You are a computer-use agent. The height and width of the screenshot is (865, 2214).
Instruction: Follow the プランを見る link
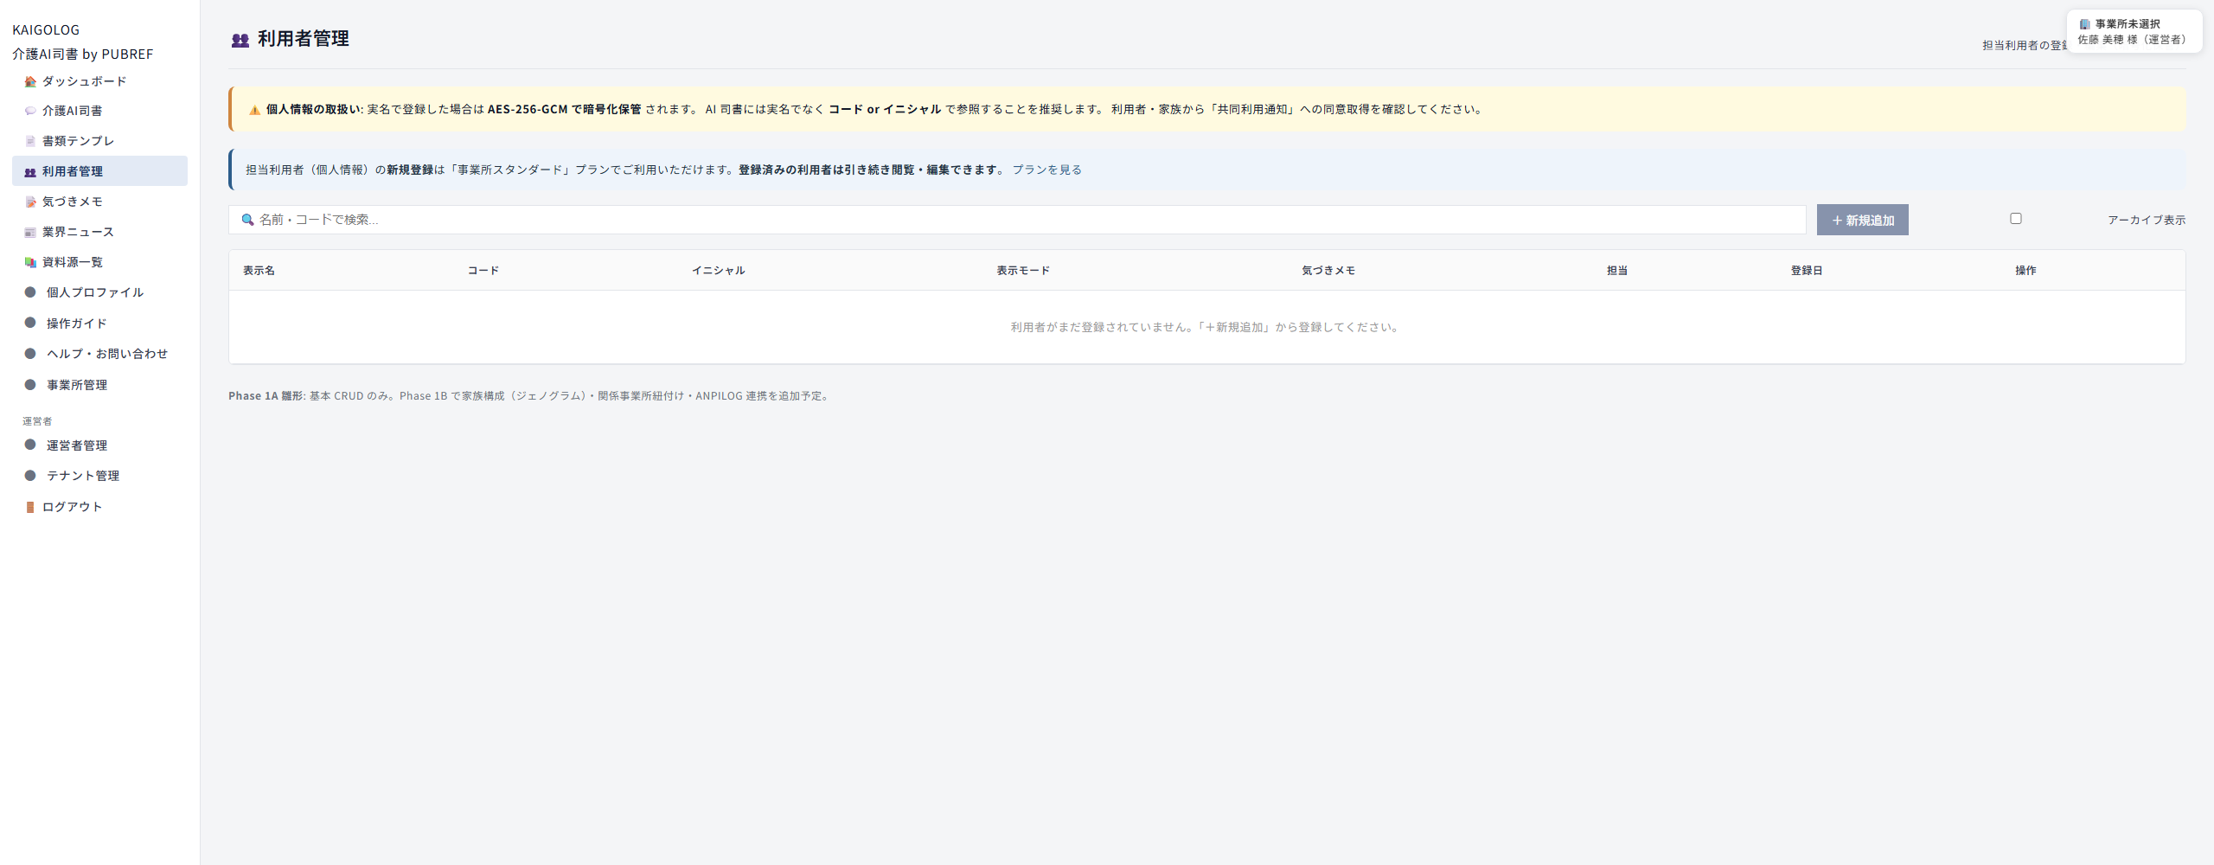click(1046, 170)
